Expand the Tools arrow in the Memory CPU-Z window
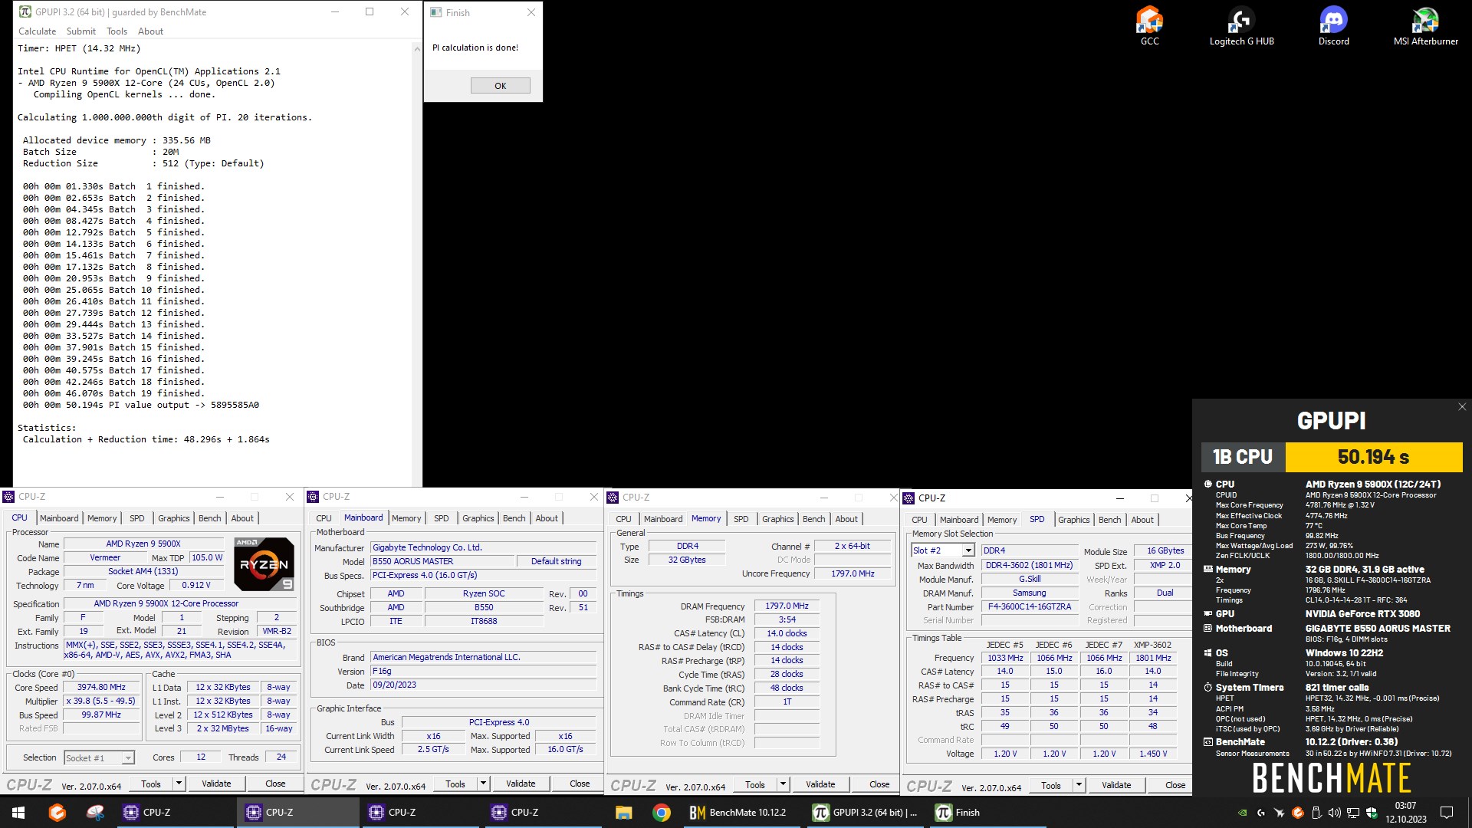Viewport: 1472px width, 828px height. point(783,784)
